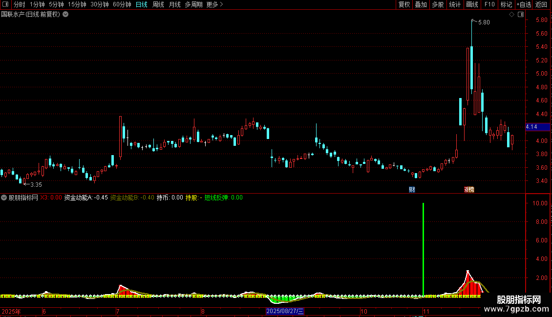Open the 多股 multi-stock view
The width and height of the screenshot is (552, 317).
pos(438,4)
